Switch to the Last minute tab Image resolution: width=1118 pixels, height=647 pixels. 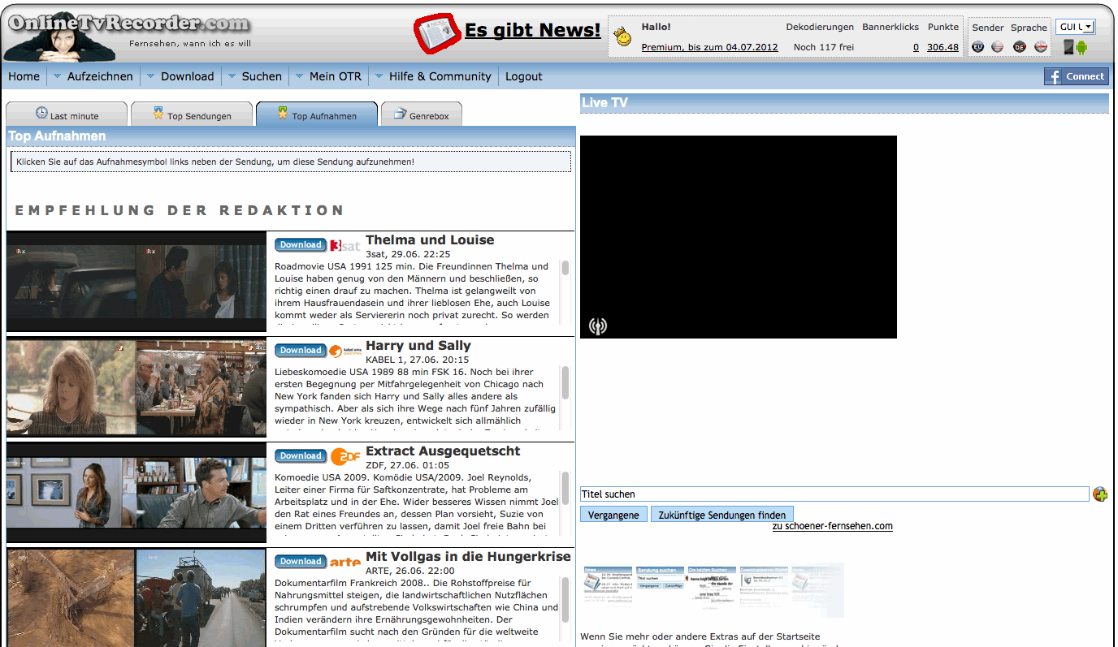(x=67, y=114)
